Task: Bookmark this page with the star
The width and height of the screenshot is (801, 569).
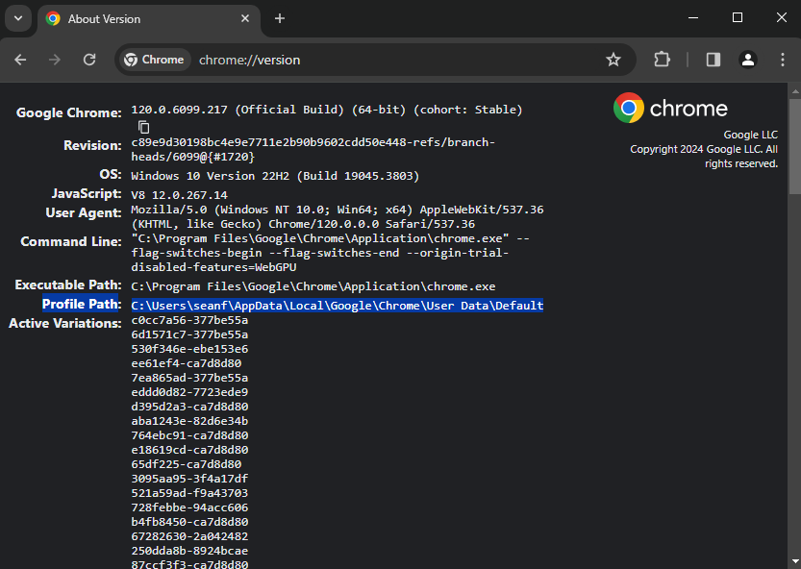Action: coord(613,60)
